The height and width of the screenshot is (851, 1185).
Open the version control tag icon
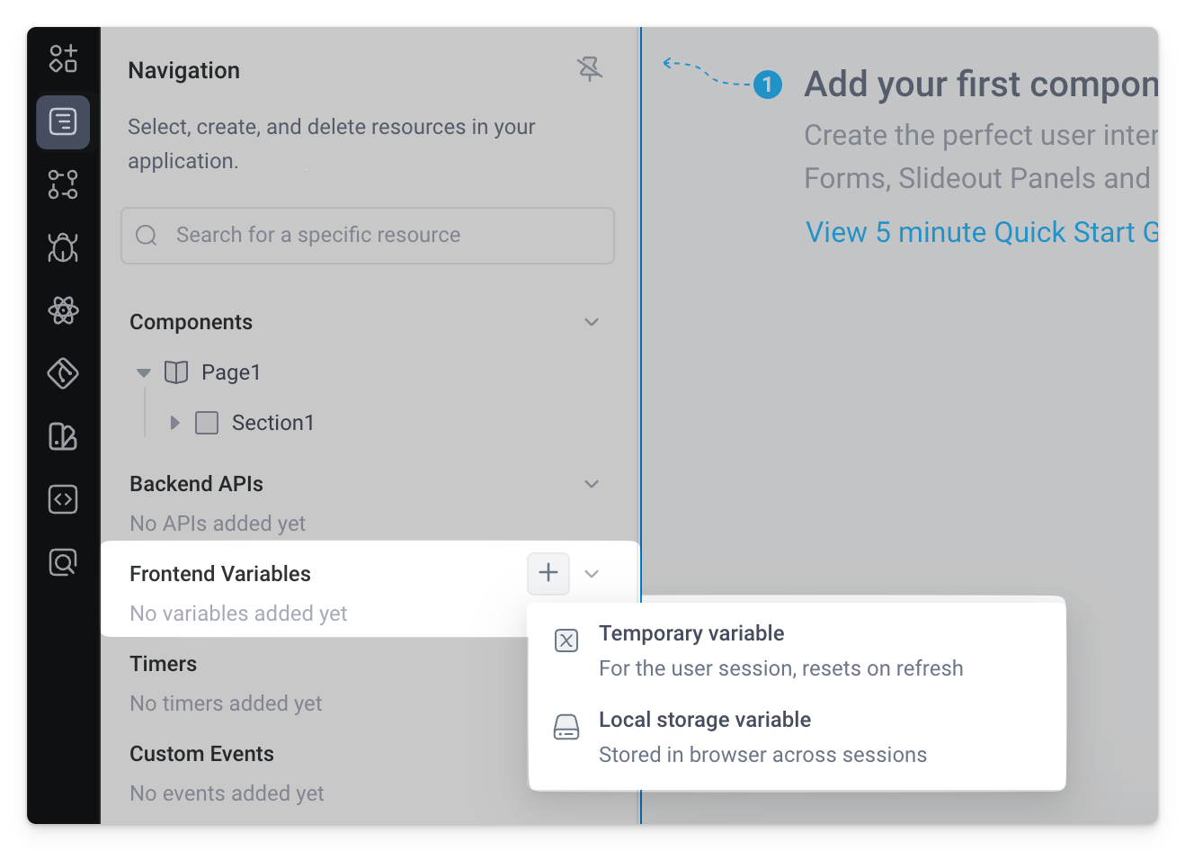click(x=62, y=373)
